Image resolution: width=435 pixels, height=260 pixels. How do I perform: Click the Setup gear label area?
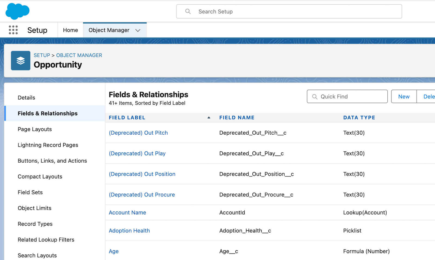click(37, 30)
